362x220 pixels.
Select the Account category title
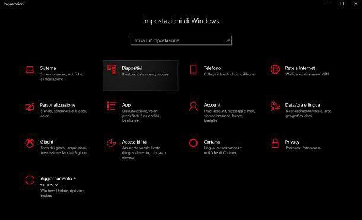coord(212,105)
